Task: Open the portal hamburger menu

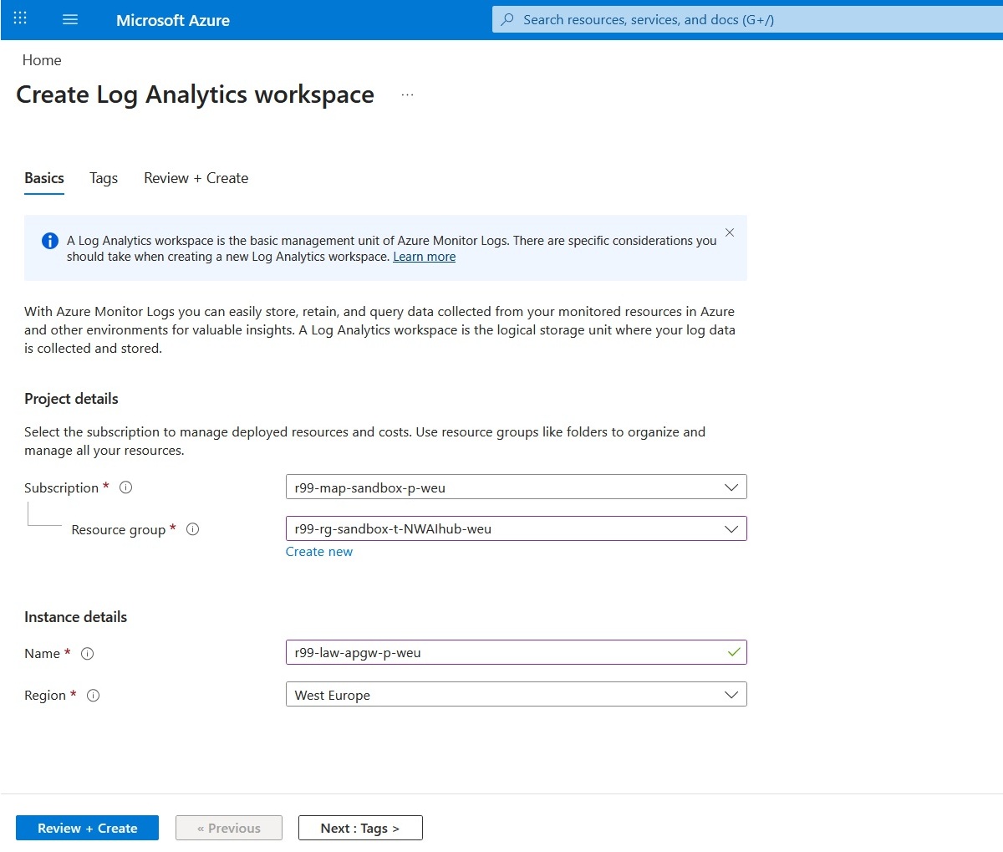Action: coord(70,19)
